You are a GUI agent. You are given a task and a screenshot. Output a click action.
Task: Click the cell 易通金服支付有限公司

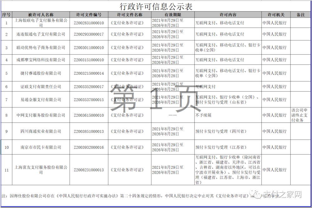(x=41, y=99)
